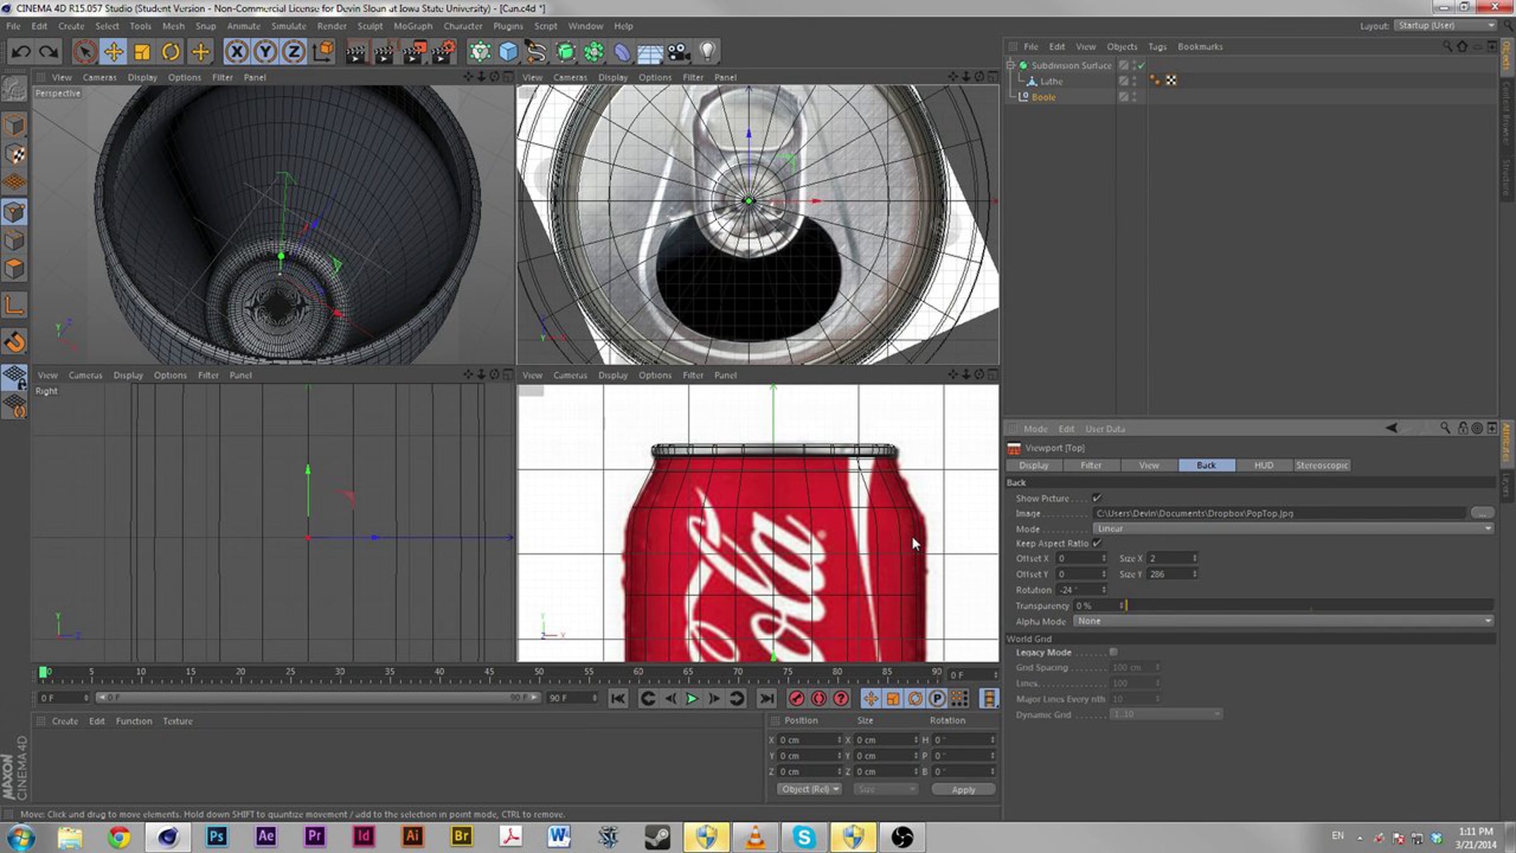
Task: Add a light object from toolbar
Action: [707, 52]
